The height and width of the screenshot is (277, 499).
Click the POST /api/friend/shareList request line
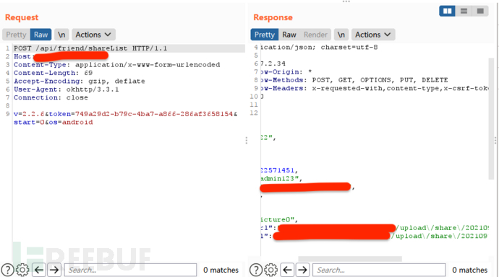coord(90,48)
